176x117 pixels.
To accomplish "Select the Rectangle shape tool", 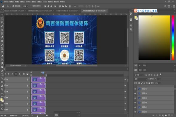I will click(x=2, y=82).
